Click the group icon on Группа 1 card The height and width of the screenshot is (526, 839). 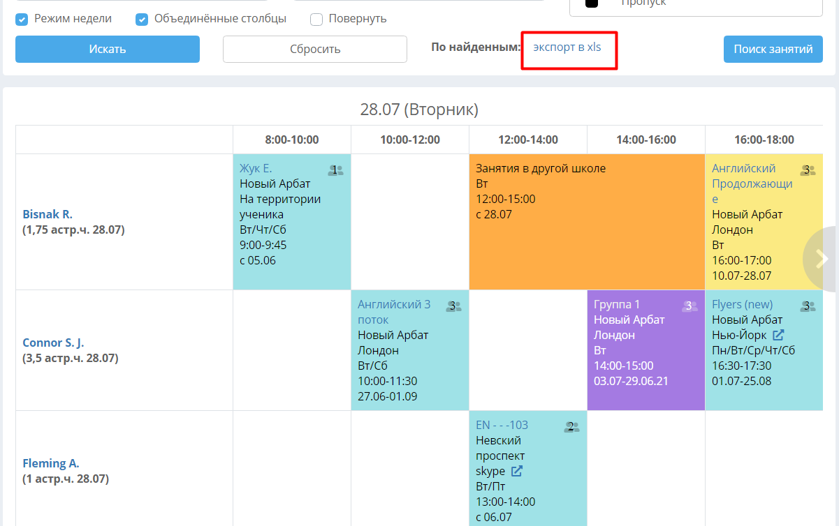[x=690, y=306]
